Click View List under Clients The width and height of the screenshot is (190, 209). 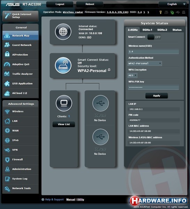coord(64,124)
